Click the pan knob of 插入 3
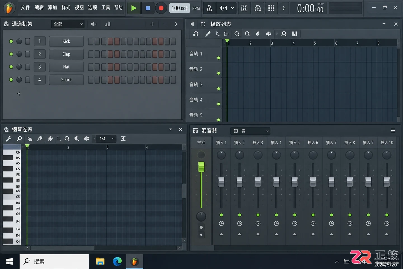Screen dimensions: 403x269 (x=258, y=155)
